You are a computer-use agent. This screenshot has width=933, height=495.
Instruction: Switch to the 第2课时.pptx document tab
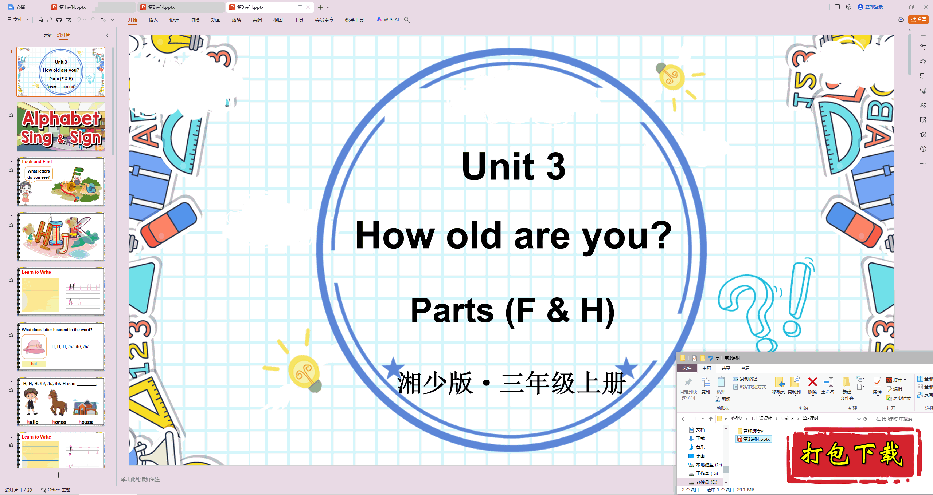click(x=181, y=7)
